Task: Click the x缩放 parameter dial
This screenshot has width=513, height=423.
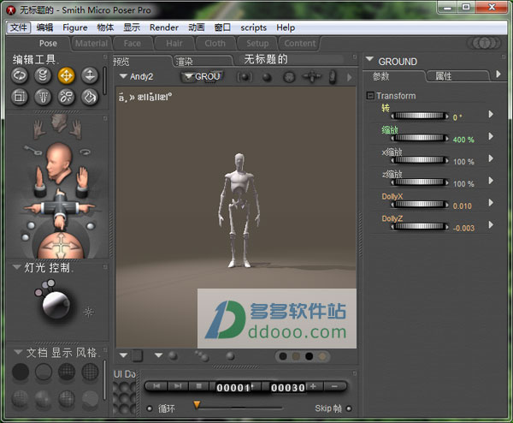Action: pos(420,160)
